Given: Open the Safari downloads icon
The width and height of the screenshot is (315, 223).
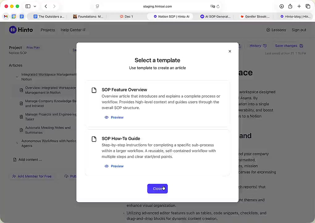Looking at the screenshot, I should [x=282, y=6].
